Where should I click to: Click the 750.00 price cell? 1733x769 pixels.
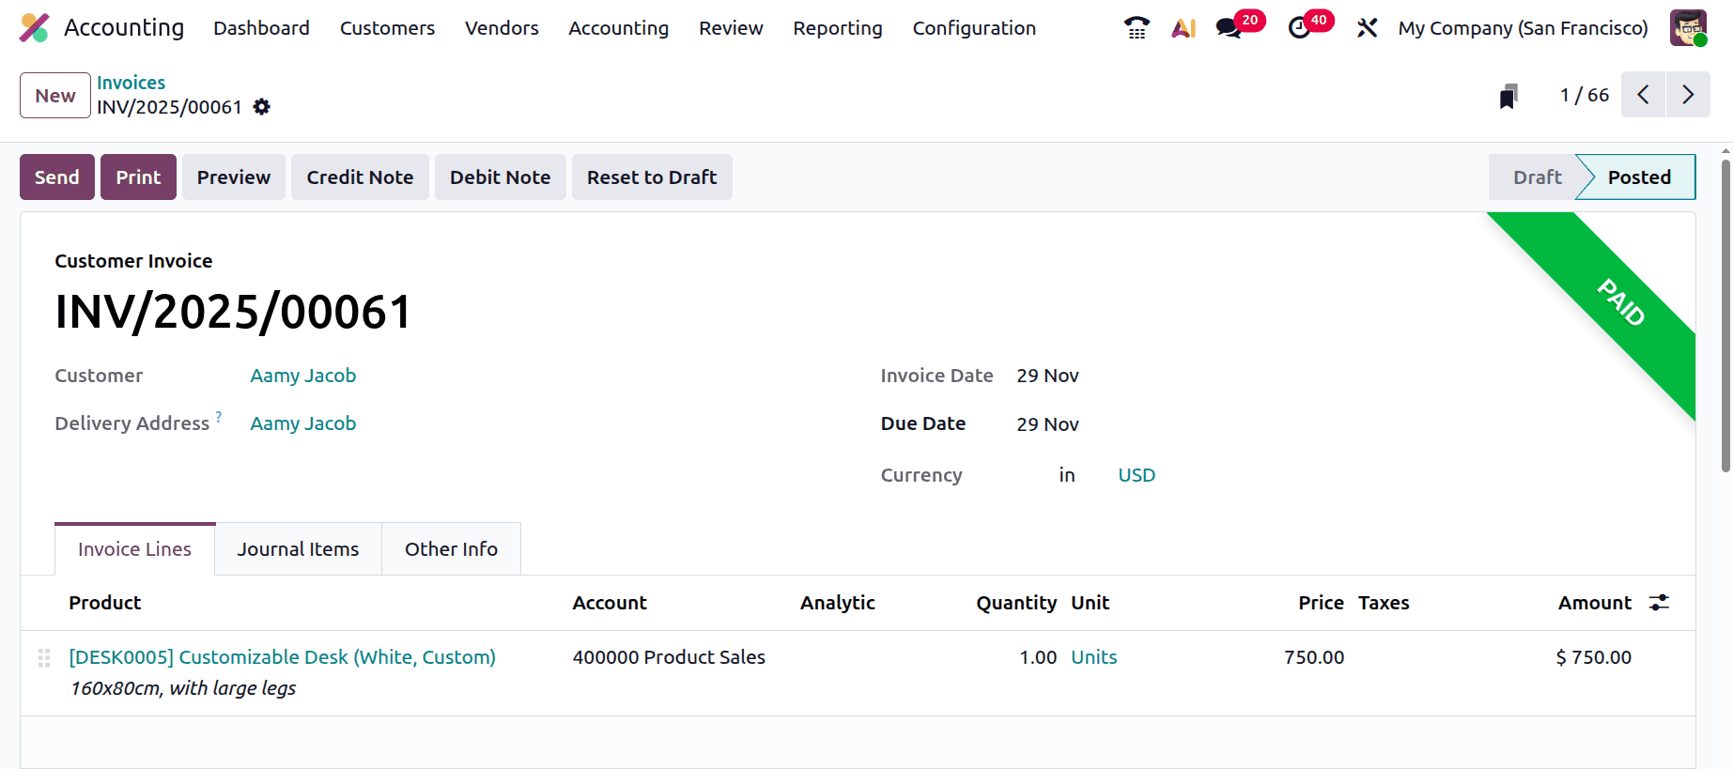coord(1314,657)
